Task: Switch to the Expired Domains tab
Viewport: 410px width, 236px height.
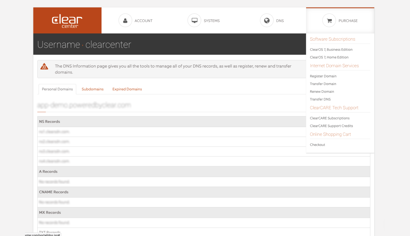Action: coord(127,89)
